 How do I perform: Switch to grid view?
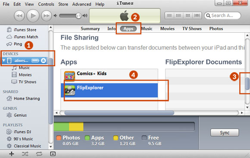click(188, 15)
